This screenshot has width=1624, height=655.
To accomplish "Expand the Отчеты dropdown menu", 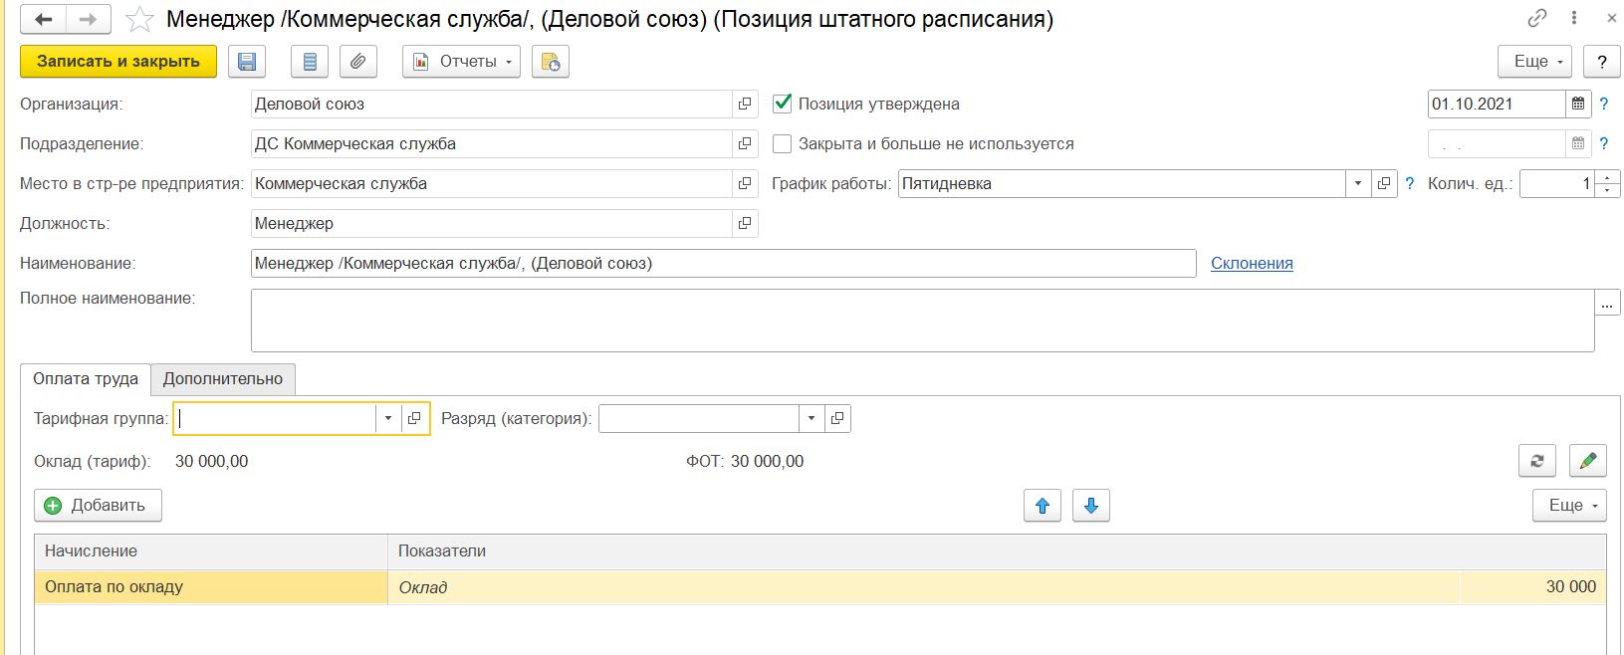I will tap(462, 62).
